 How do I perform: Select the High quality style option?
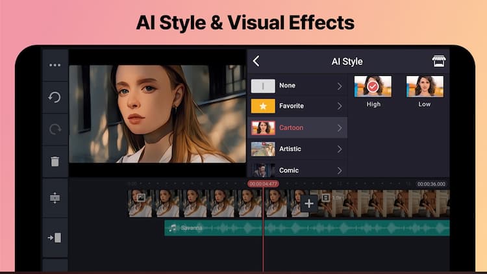373,86
